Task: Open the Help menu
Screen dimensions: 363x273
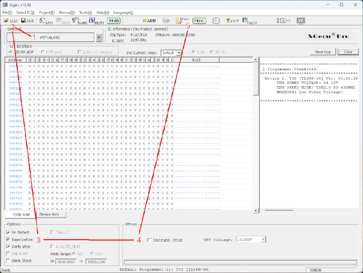Action: 103,13
